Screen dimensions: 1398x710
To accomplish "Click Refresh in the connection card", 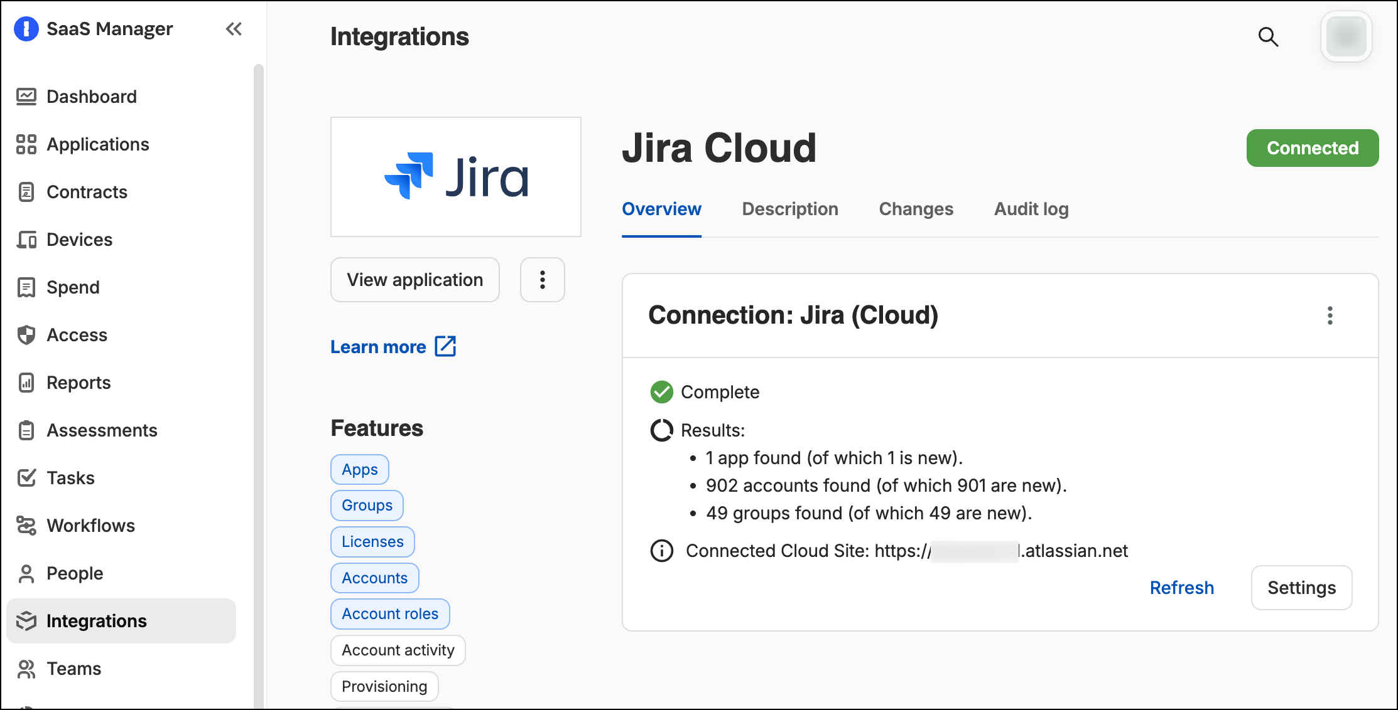I will (x=1181, y=588).
